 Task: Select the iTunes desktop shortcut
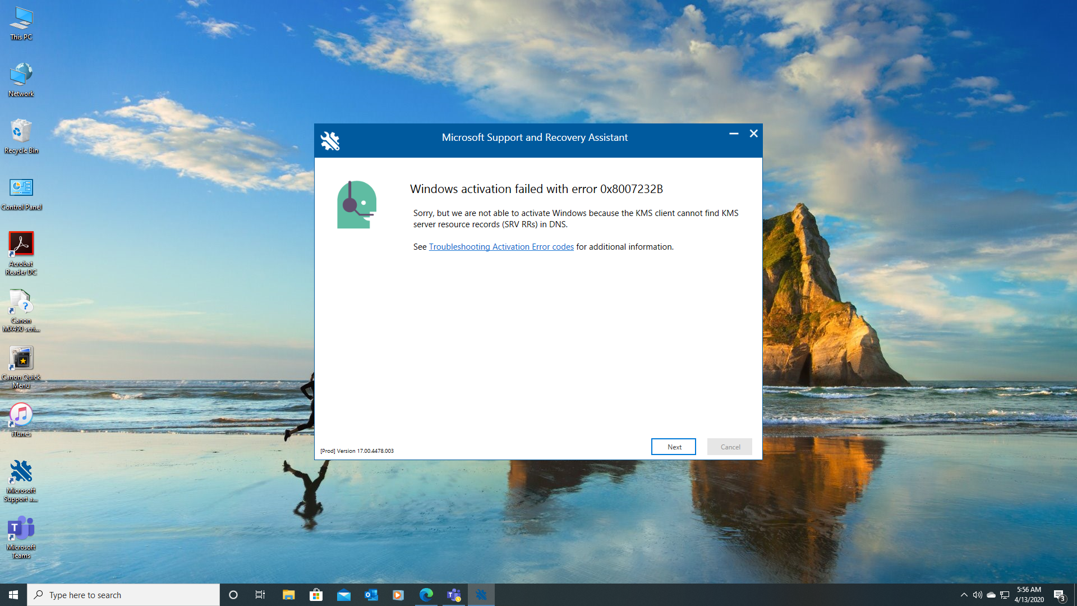tap(21, 420)
